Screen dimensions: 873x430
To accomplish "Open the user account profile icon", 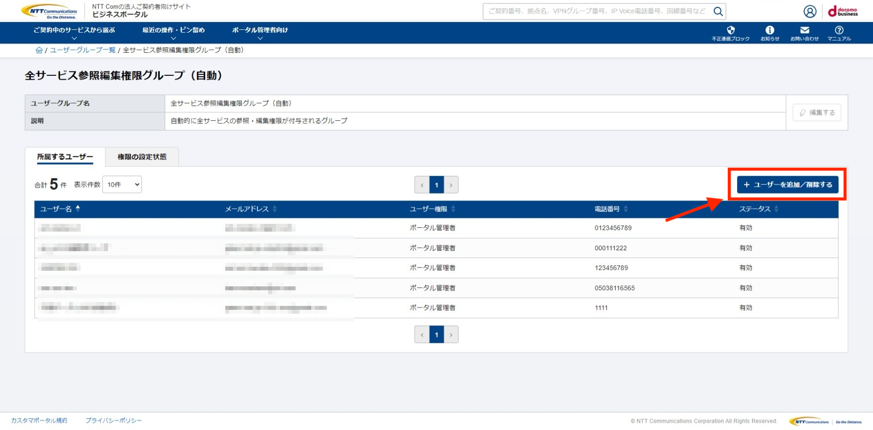I will [809, 11].
